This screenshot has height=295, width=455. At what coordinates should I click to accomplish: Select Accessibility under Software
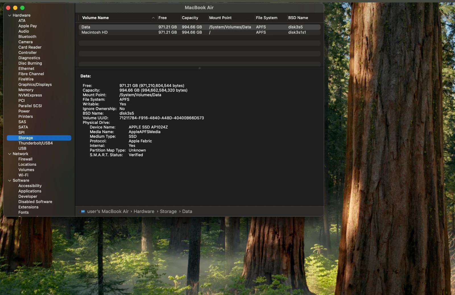point(30,186)
